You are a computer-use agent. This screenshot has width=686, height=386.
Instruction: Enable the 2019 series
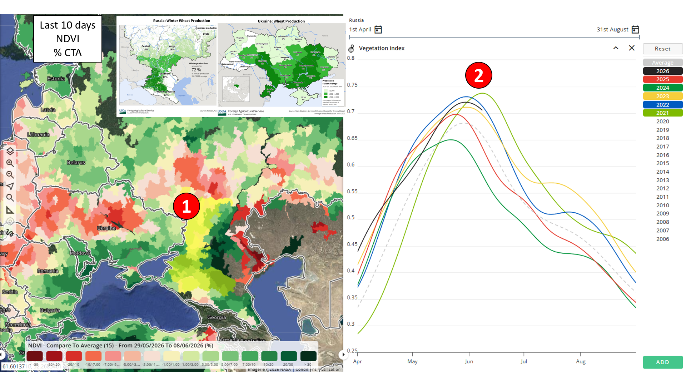pos(663,130)
